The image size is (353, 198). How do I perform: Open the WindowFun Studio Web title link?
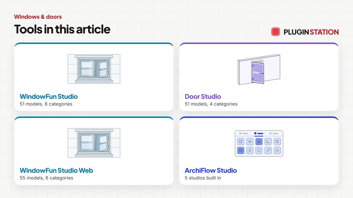[x=56, y=170]
